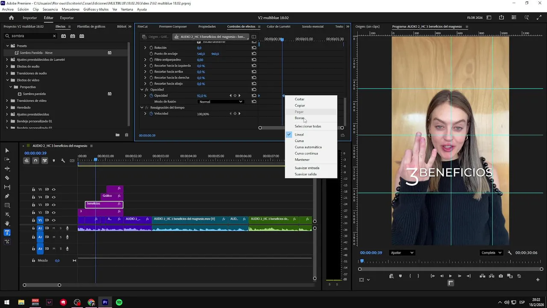Mute the A1 audio track
The image size is (547, 308).
pos(53,228)
